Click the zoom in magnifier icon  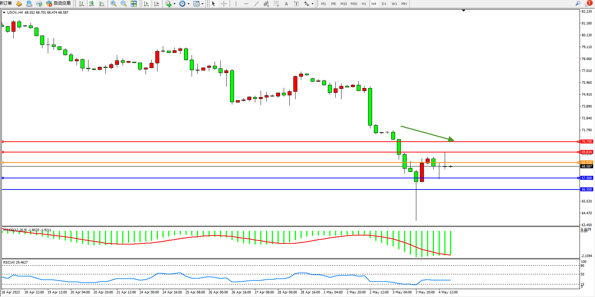click(x=114, y=4)
